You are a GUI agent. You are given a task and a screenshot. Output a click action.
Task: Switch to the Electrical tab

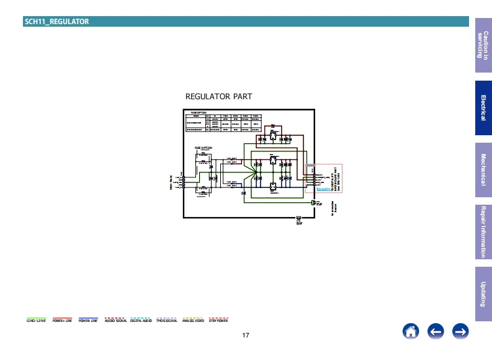point(483,108)
